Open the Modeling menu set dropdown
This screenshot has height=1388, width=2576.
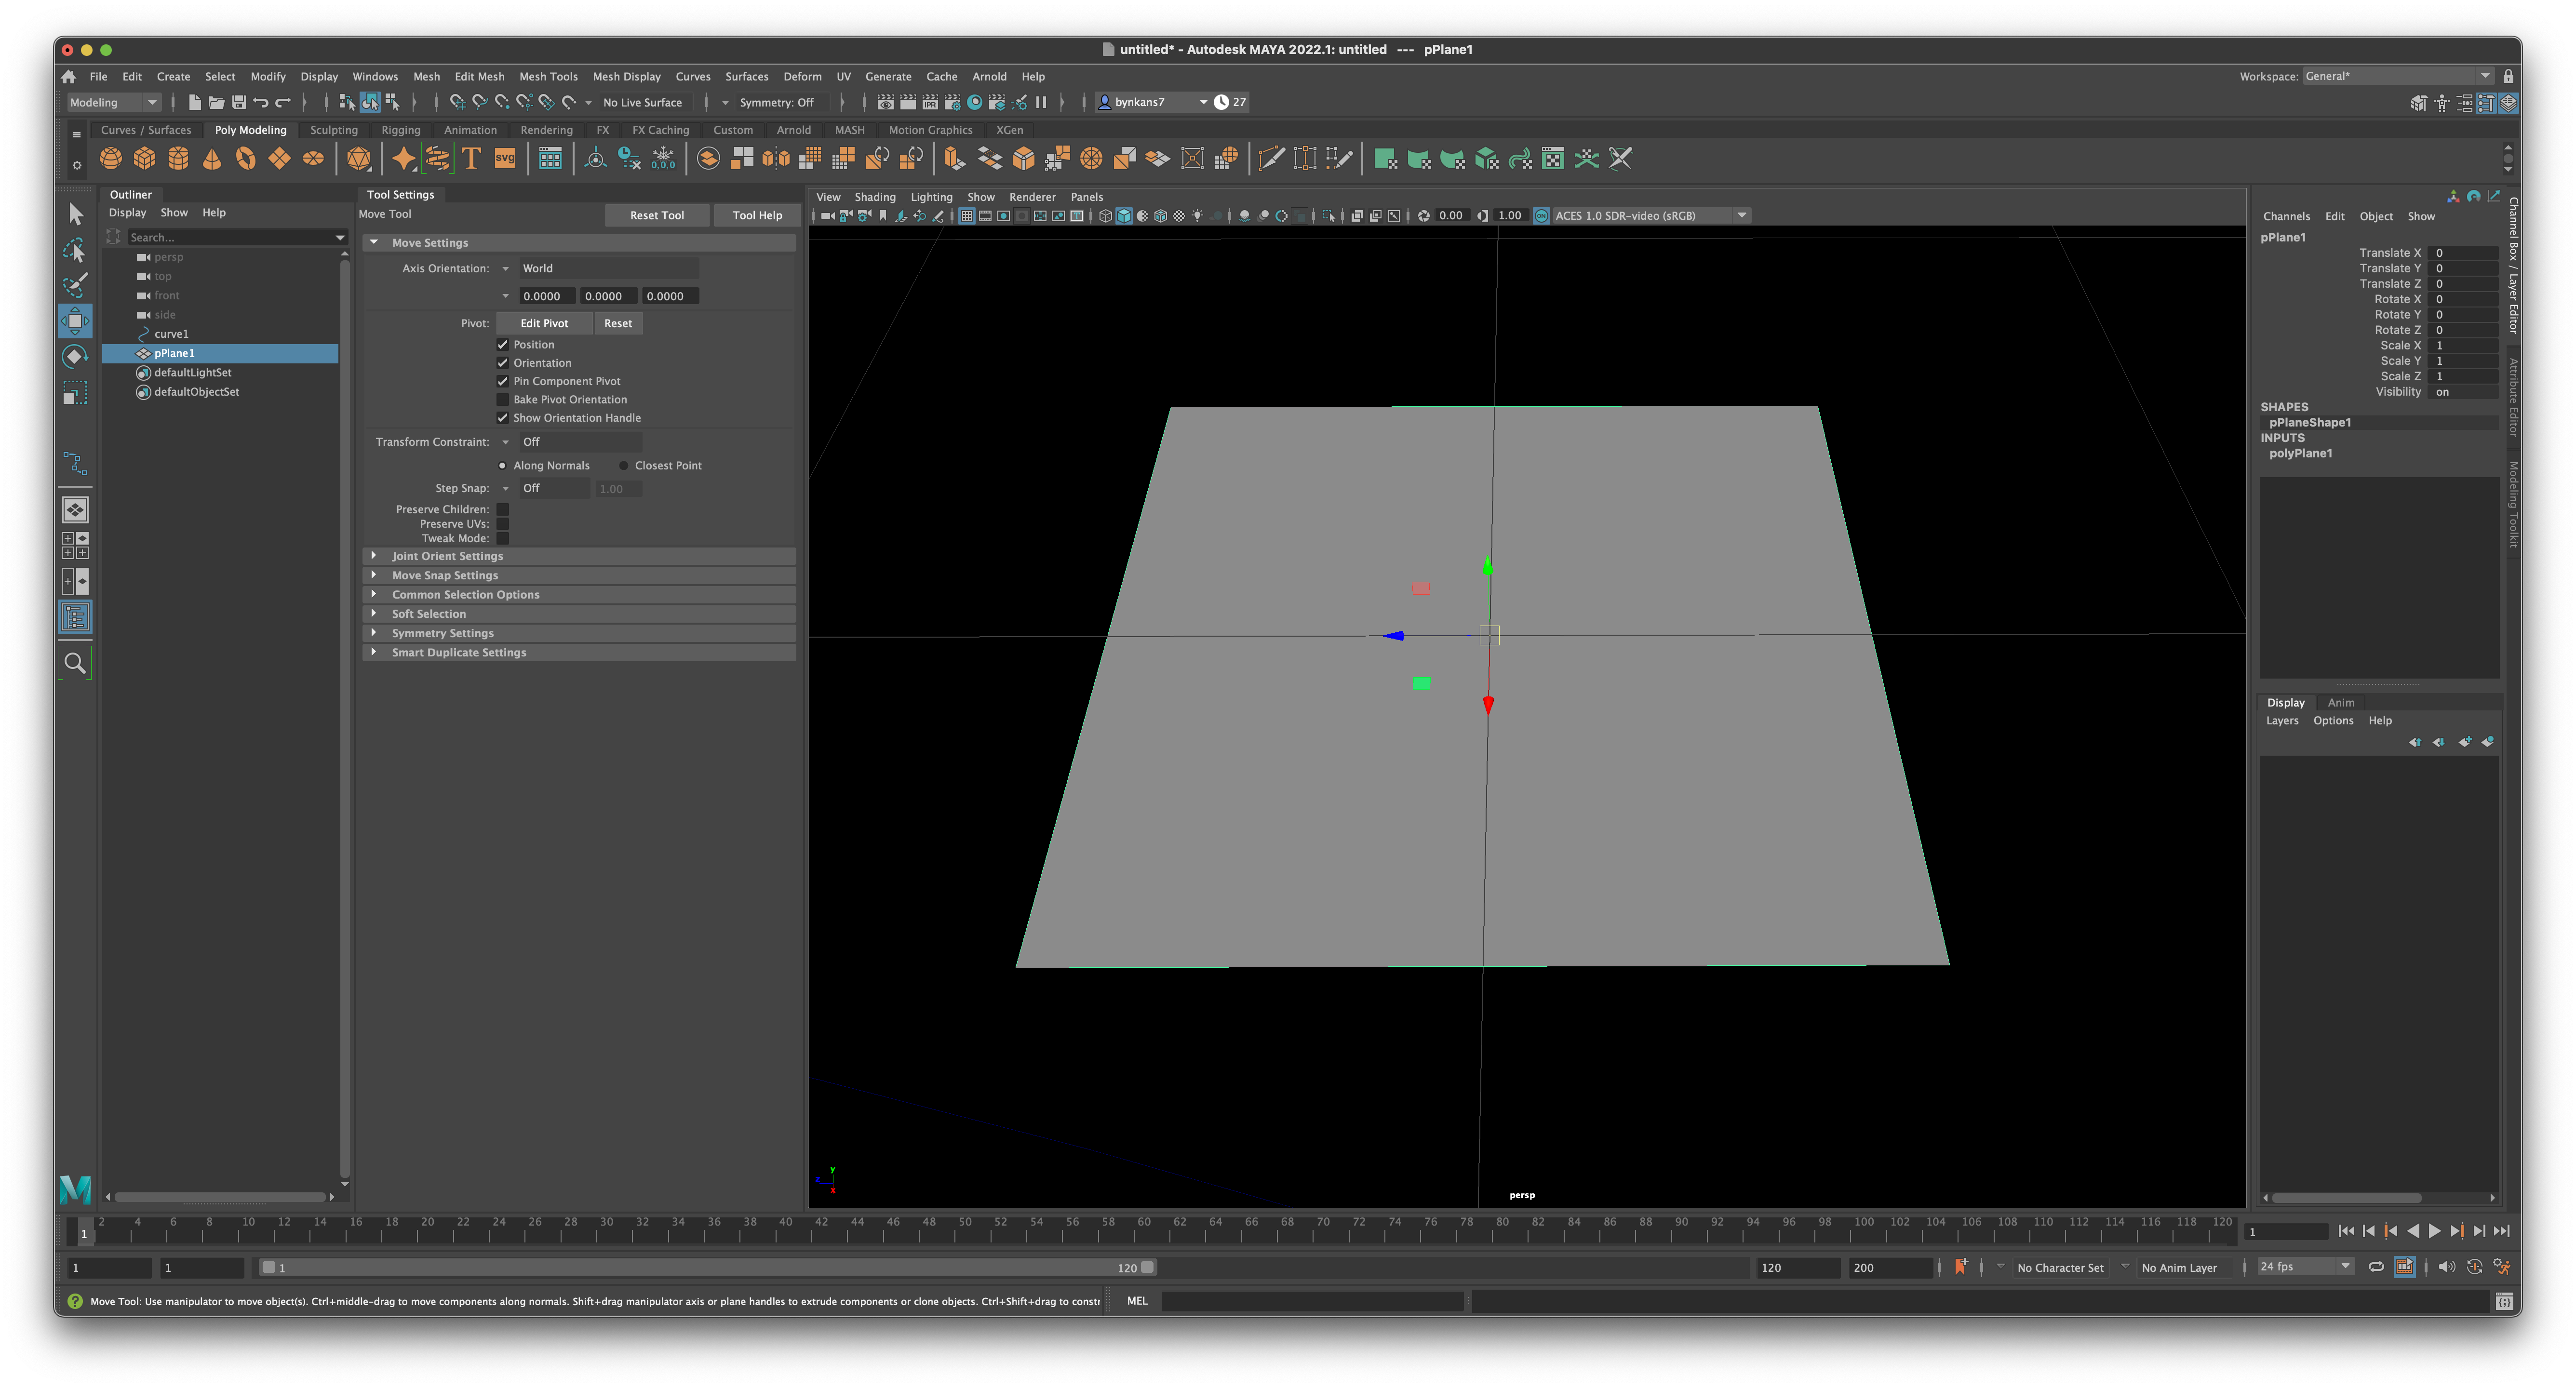(113, 102)
